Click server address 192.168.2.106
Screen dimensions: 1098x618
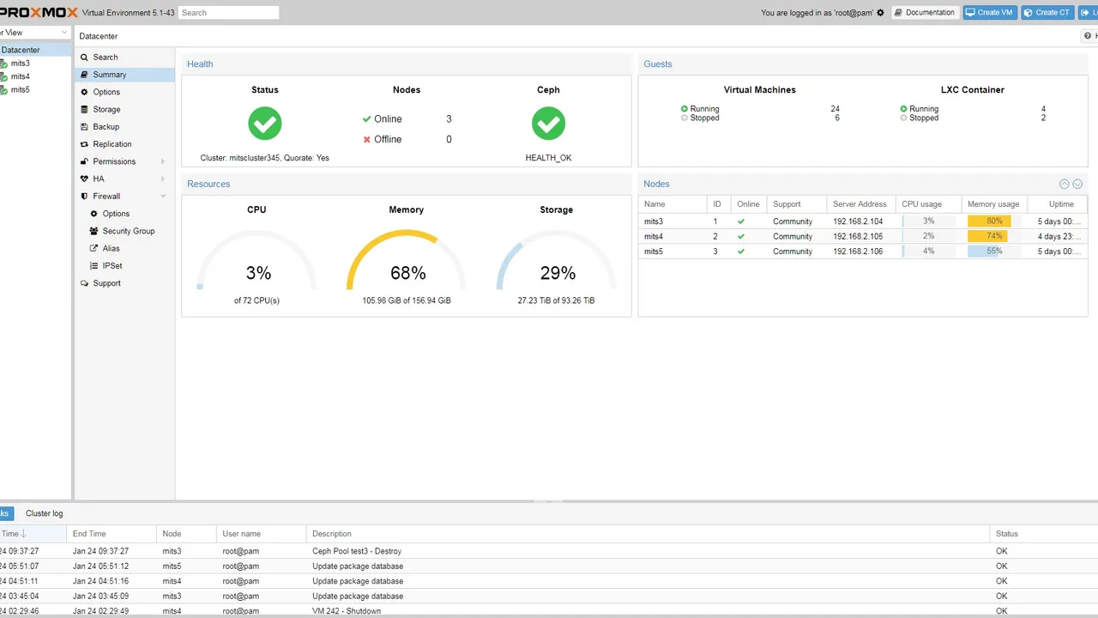[x=858, y=251]
